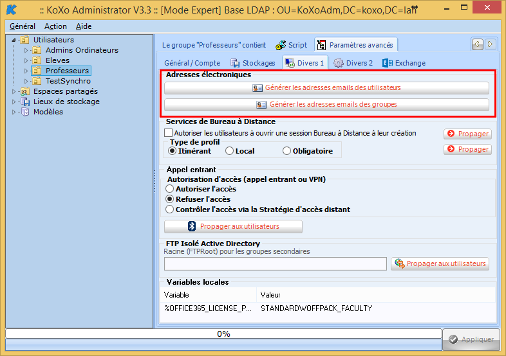Switch to the Général / Compte tab
Image resolution: width=506 pixels, height=356 pixels.
tap(192, 63)
